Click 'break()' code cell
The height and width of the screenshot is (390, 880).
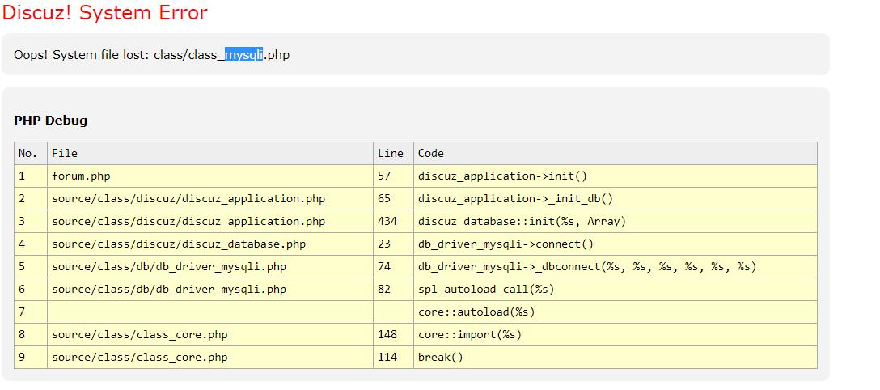pos(616,357)
